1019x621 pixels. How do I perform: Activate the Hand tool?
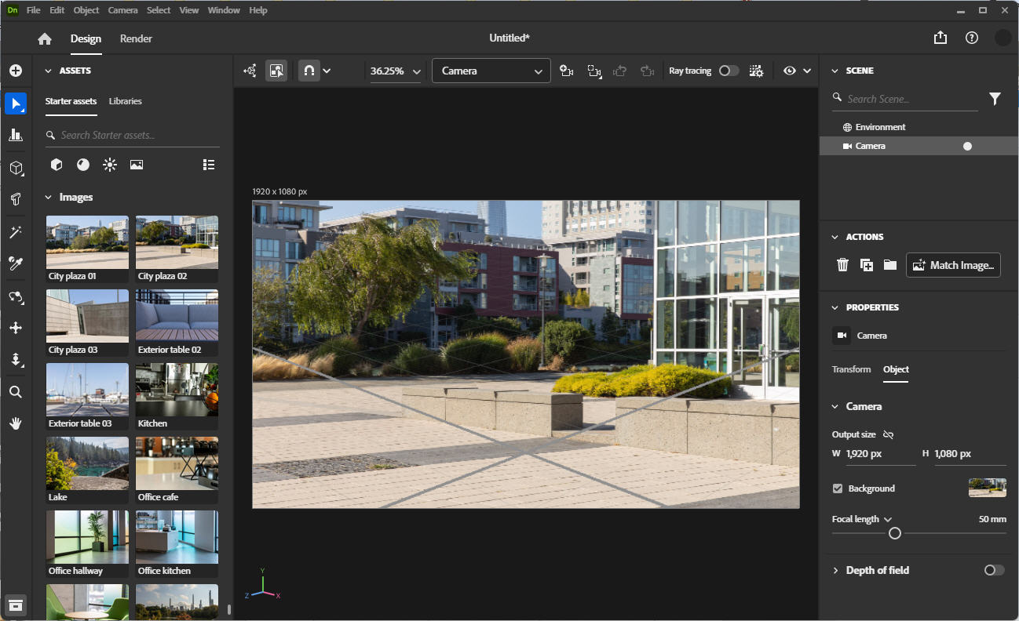16,423
